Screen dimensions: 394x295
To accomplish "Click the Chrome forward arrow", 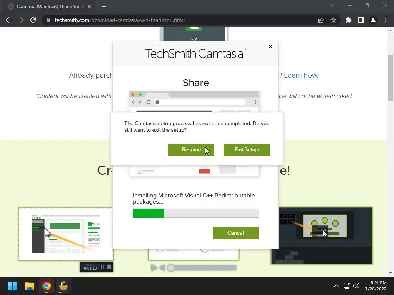I will click(21, 20).
